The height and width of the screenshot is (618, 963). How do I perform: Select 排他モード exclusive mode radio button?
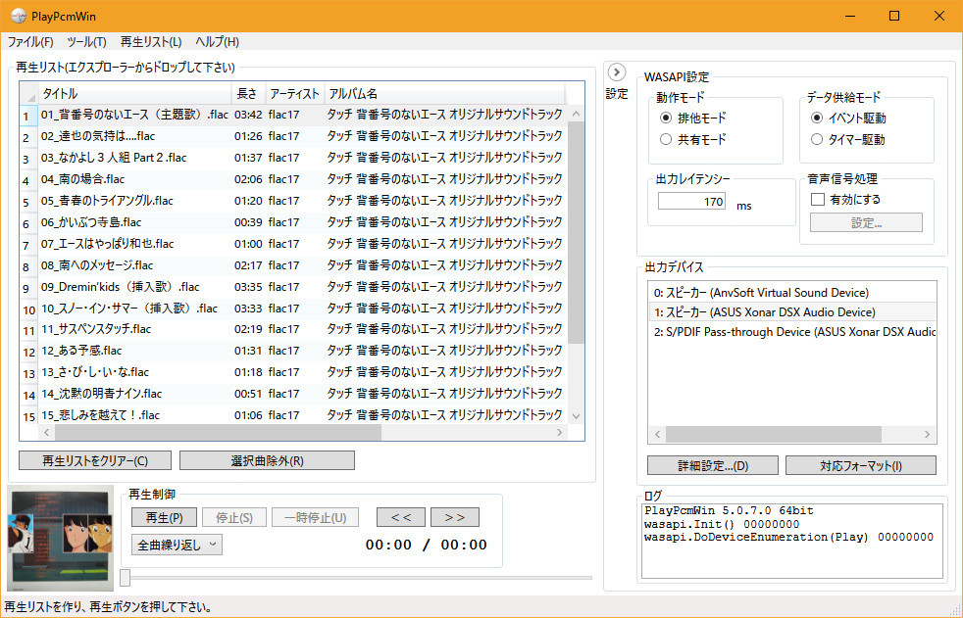(667, 118)
